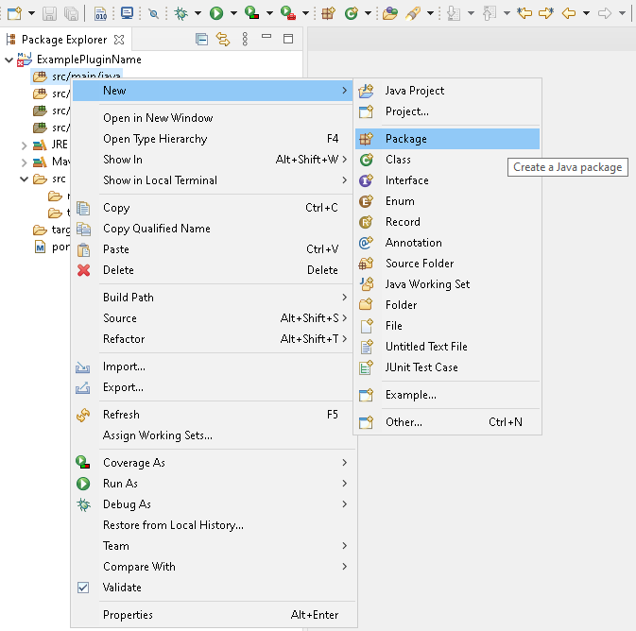Image resolution: width=636 pixels, height=631 pixels.
Task: Click the Open Console toolbar icon
Action: coord(127,13)
